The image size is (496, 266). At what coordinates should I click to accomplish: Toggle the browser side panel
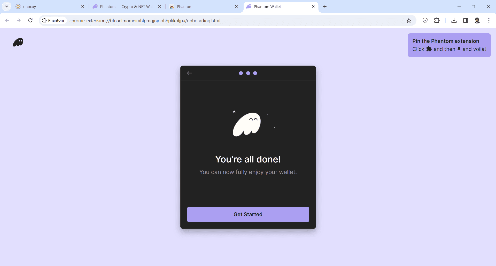click(x=466, y=20)
